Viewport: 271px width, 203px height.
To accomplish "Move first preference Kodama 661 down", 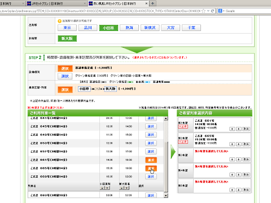I will coord(239,129).
